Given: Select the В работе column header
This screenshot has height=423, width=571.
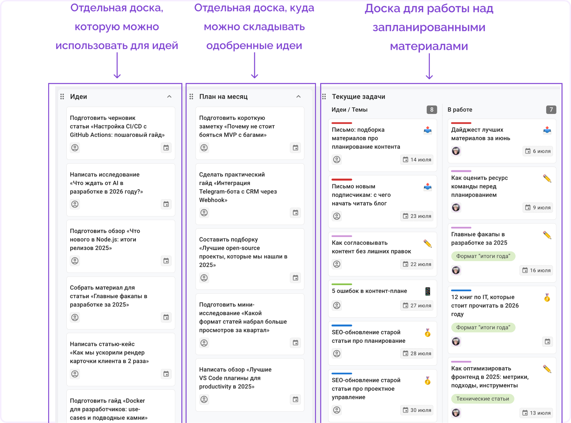Looking at the screenshot, I should tap(460, 110).
